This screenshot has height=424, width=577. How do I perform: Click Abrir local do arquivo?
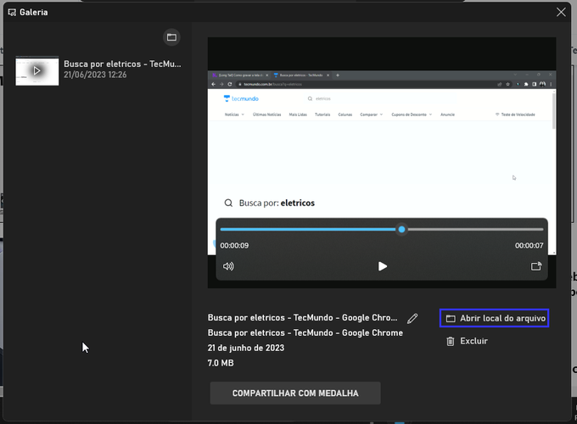pos(494,318)
